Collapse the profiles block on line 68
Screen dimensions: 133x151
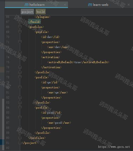[20, 27]
